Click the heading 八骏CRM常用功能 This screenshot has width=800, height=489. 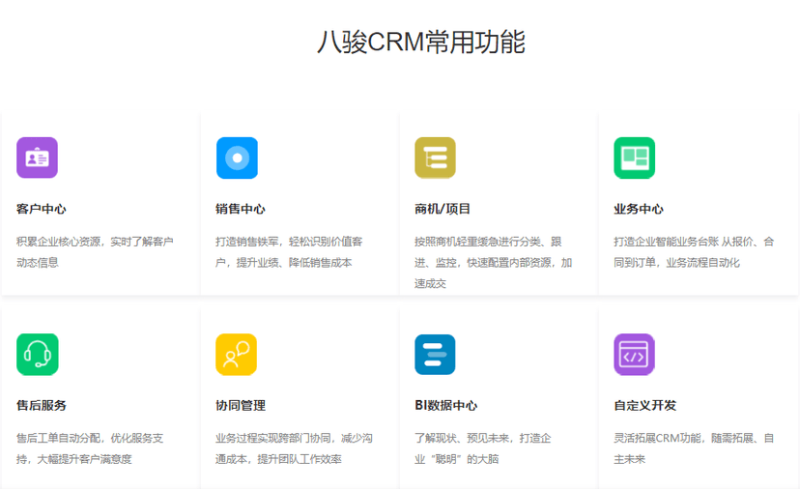(421, 42)
